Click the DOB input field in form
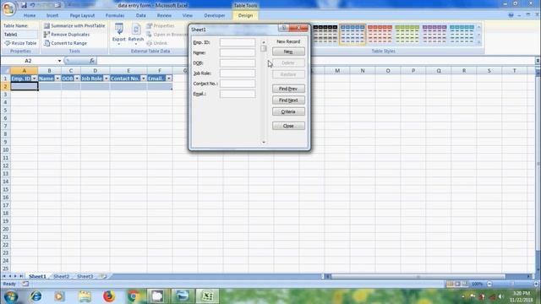Image resolution: width=541 pixels, height=304 pixels. point(238,63)
